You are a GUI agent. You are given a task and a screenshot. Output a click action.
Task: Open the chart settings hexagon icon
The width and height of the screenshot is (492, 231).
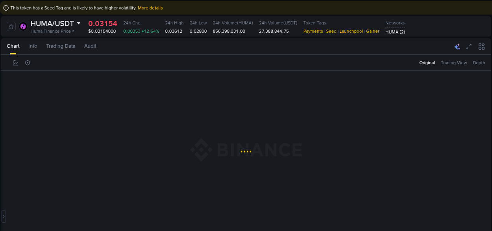27,62
